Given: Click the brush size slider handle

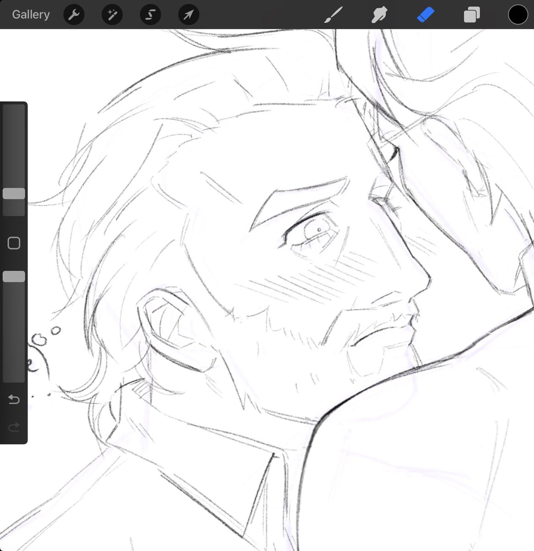Looking at the screenshot, I should coord(14,193).
